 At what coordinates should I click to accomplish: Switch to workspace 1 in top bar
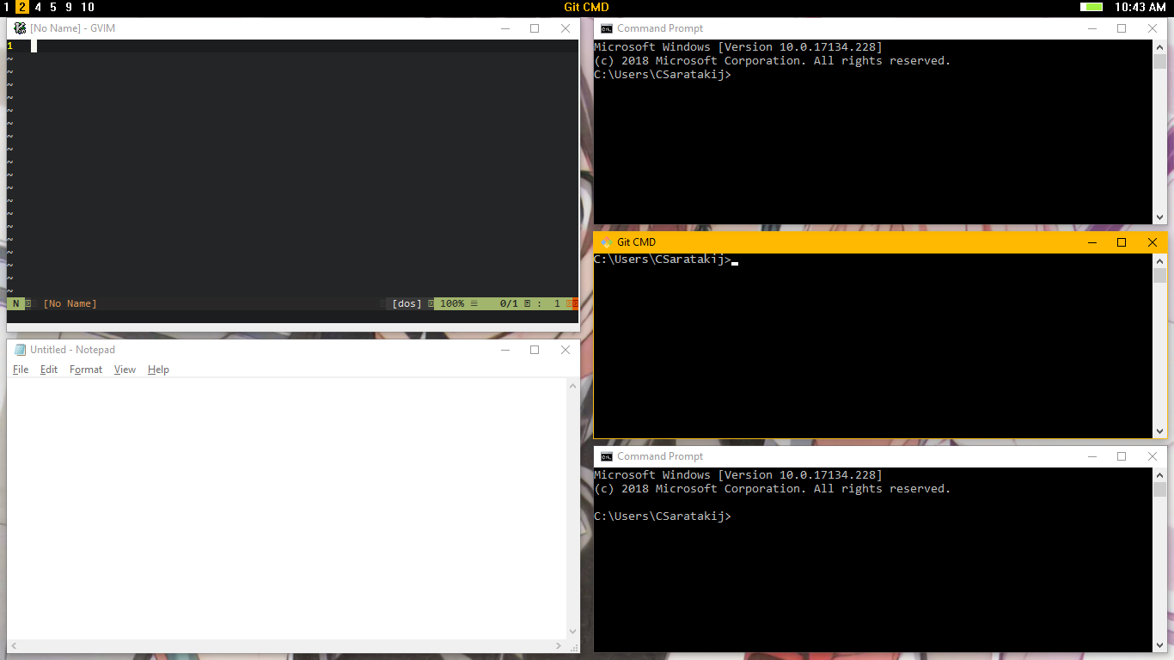[x=7, y=7]
